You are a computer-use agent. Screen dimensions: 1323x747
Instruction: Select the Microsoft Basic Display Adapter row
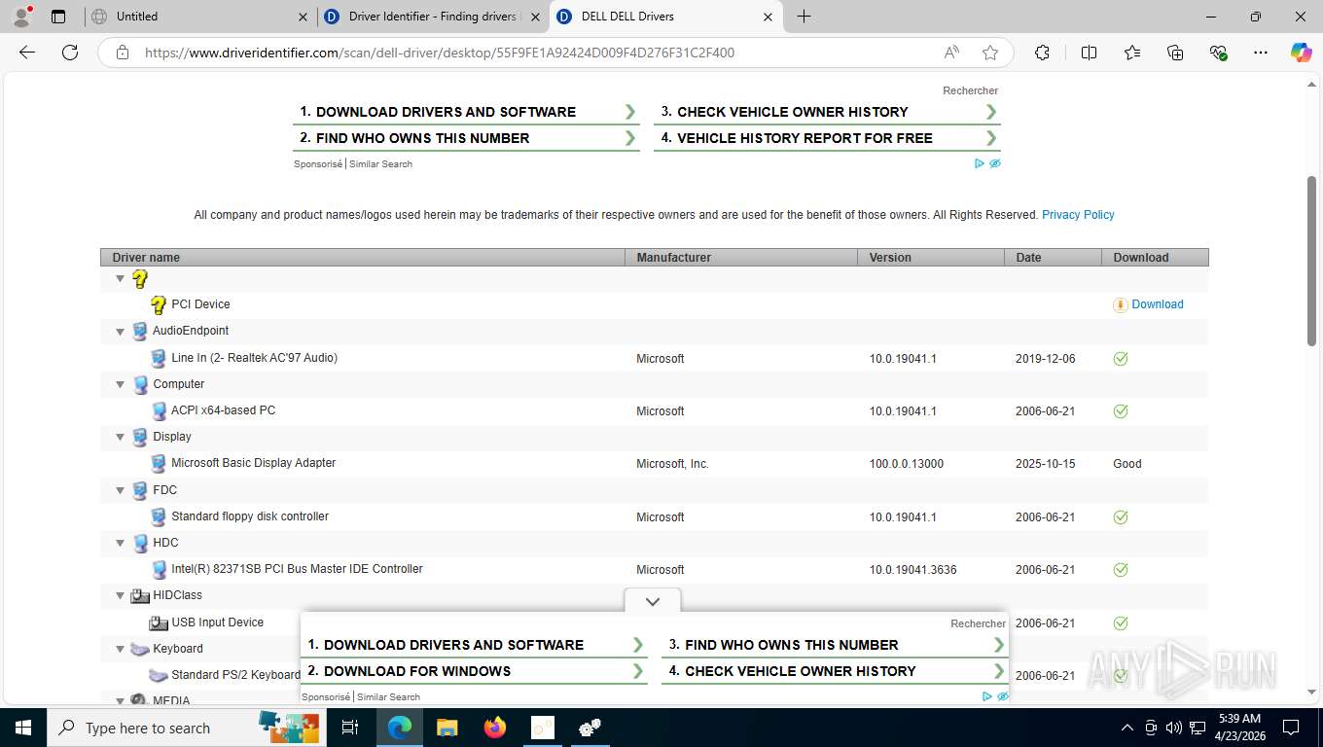[654, 464]
